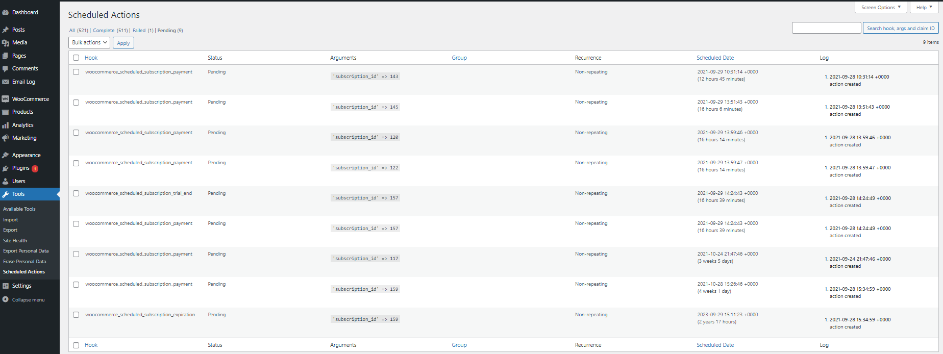Check the box for subscription 143 payment row
This screenshot has width=943, height=354.
click(x=76, y=72)
